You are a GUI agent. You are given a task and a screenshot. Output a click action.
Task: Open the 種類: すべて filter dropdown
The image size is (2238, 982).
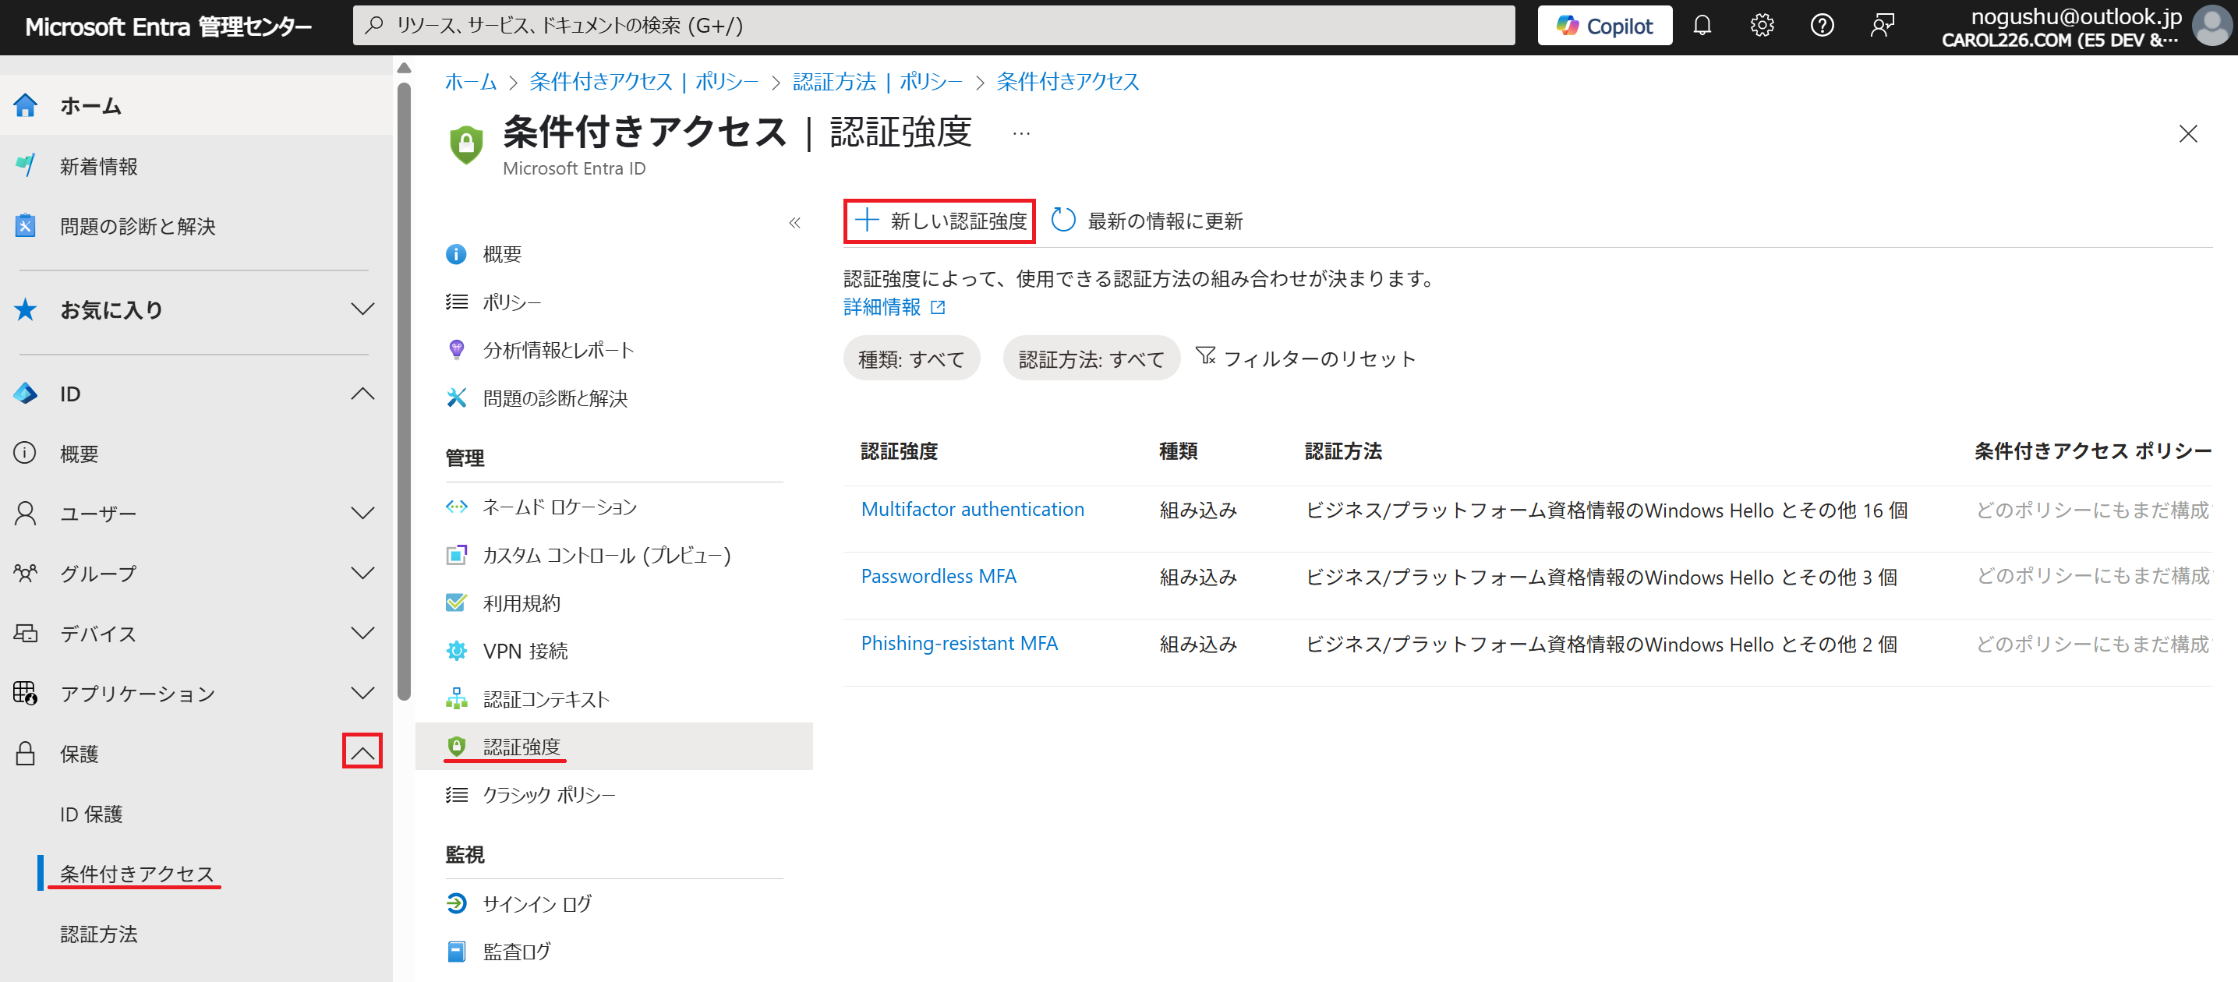tap(910, 359)
